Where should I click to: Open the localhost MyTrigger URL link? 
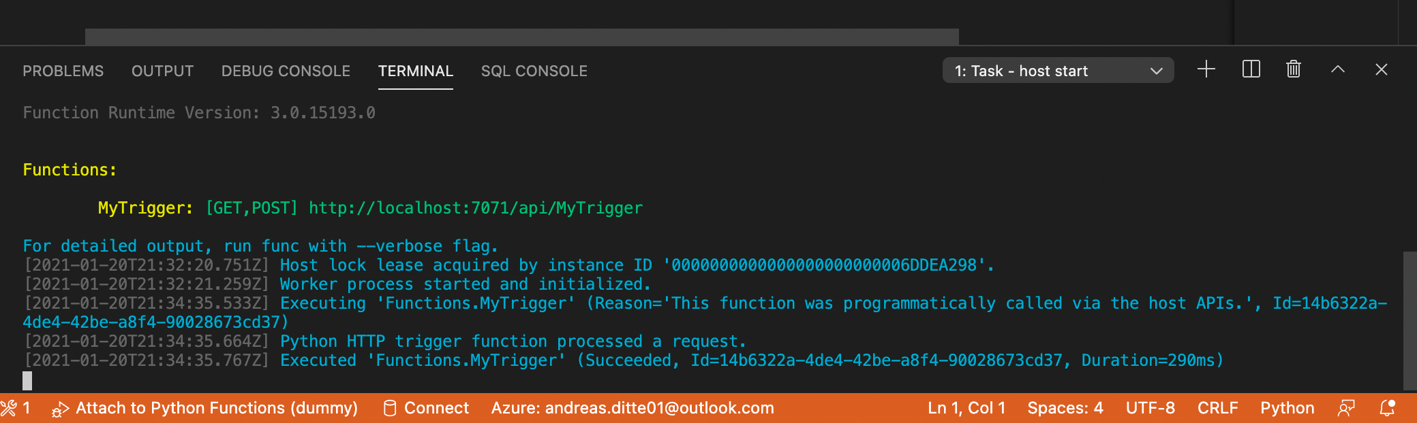(x=476, y=208)
